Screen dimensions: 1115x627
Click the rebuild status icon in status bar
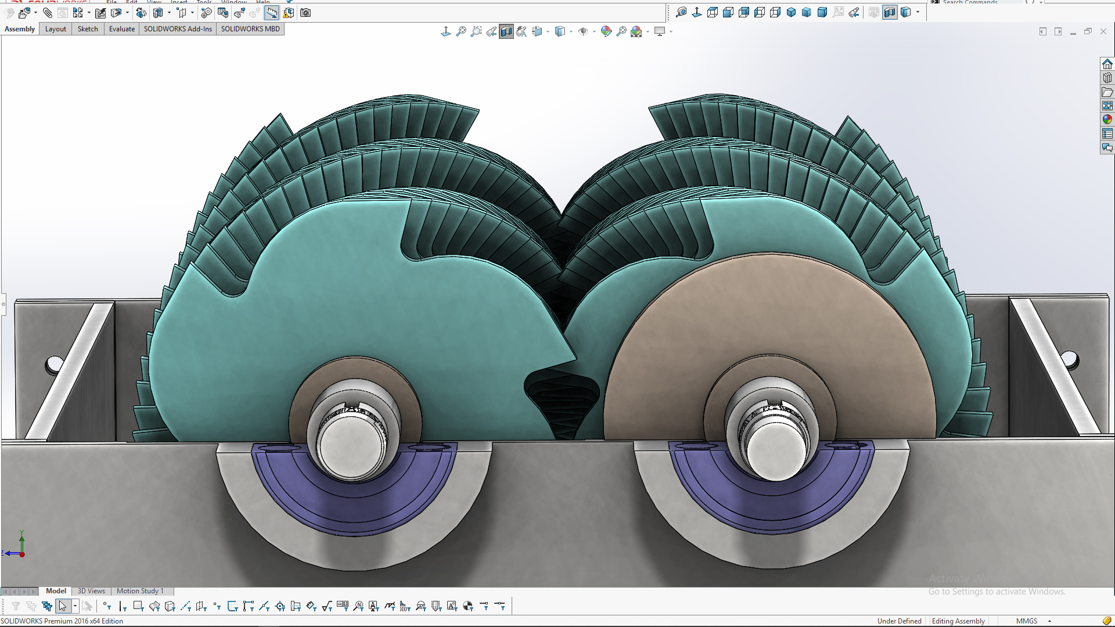[1107, 621]
